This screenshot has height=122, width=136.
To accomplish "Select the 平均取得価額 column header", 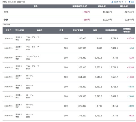I will click(x=111, y=30).
